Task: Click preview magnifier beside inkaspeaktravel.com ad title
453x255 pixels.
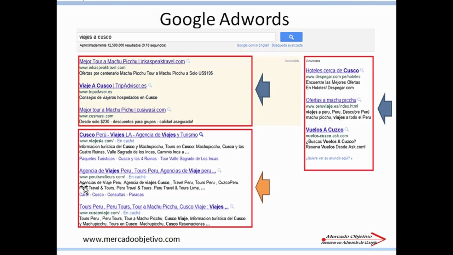Action: point(188,61)
